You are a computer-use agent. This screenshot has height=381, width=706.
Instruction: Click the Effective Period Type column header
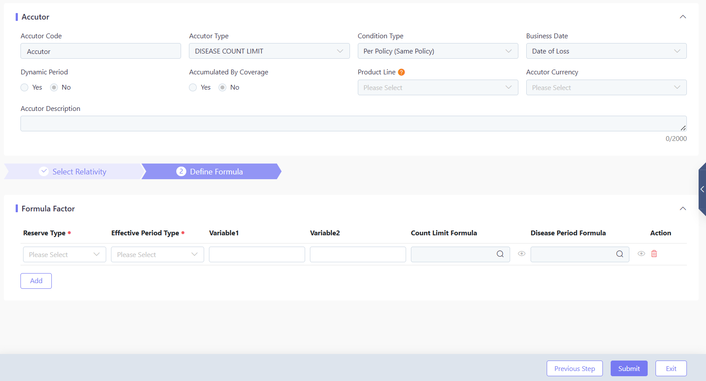[145, 233]
